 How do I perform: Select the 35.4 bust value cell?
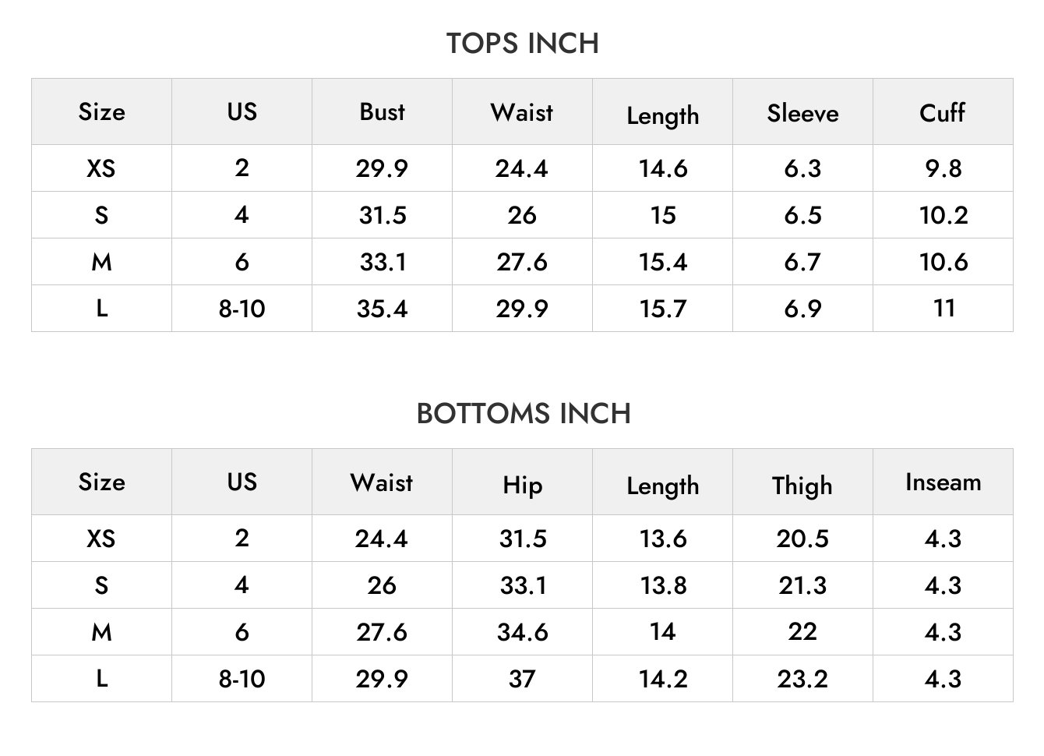pyautogui.click(x=382, y=309)
